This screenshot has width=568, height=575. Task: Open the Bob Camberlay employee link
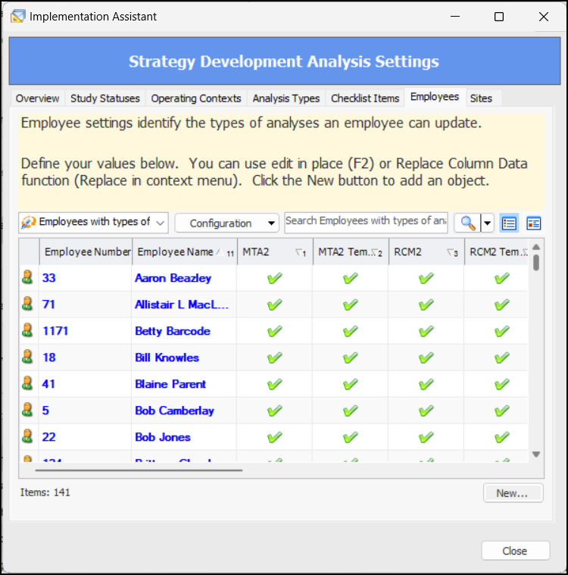[174, 411]
